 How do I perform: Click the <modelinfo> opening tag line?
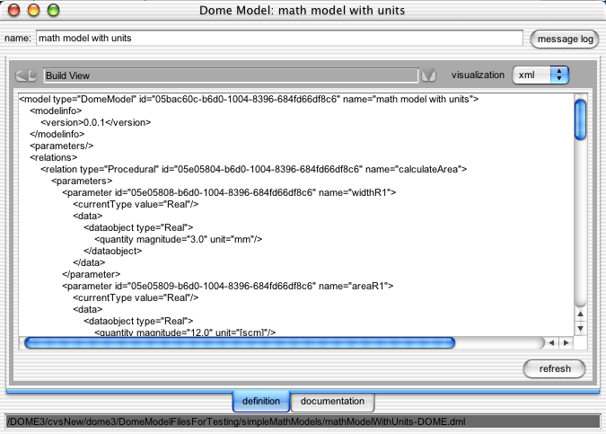tap(56, 111)
